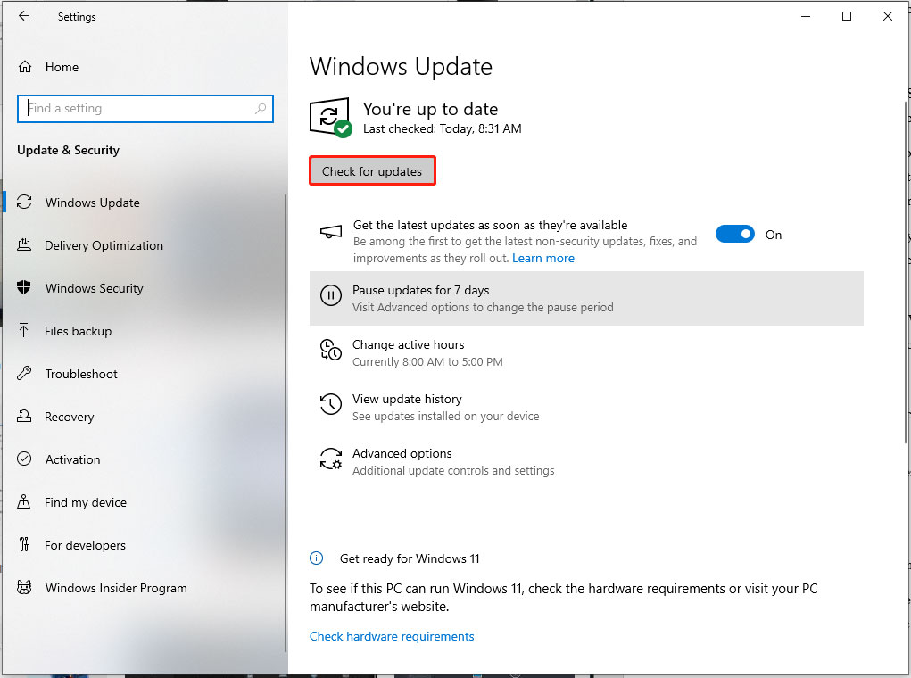Click the Windows Security shield icon
The height and width of the screenshot is (678, 911).
24,287
